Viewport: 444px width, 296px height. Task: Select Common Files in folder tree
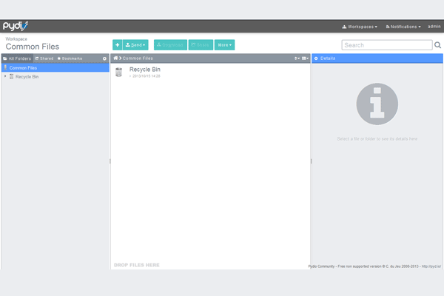pyautogui.click(x=23, y=67)
